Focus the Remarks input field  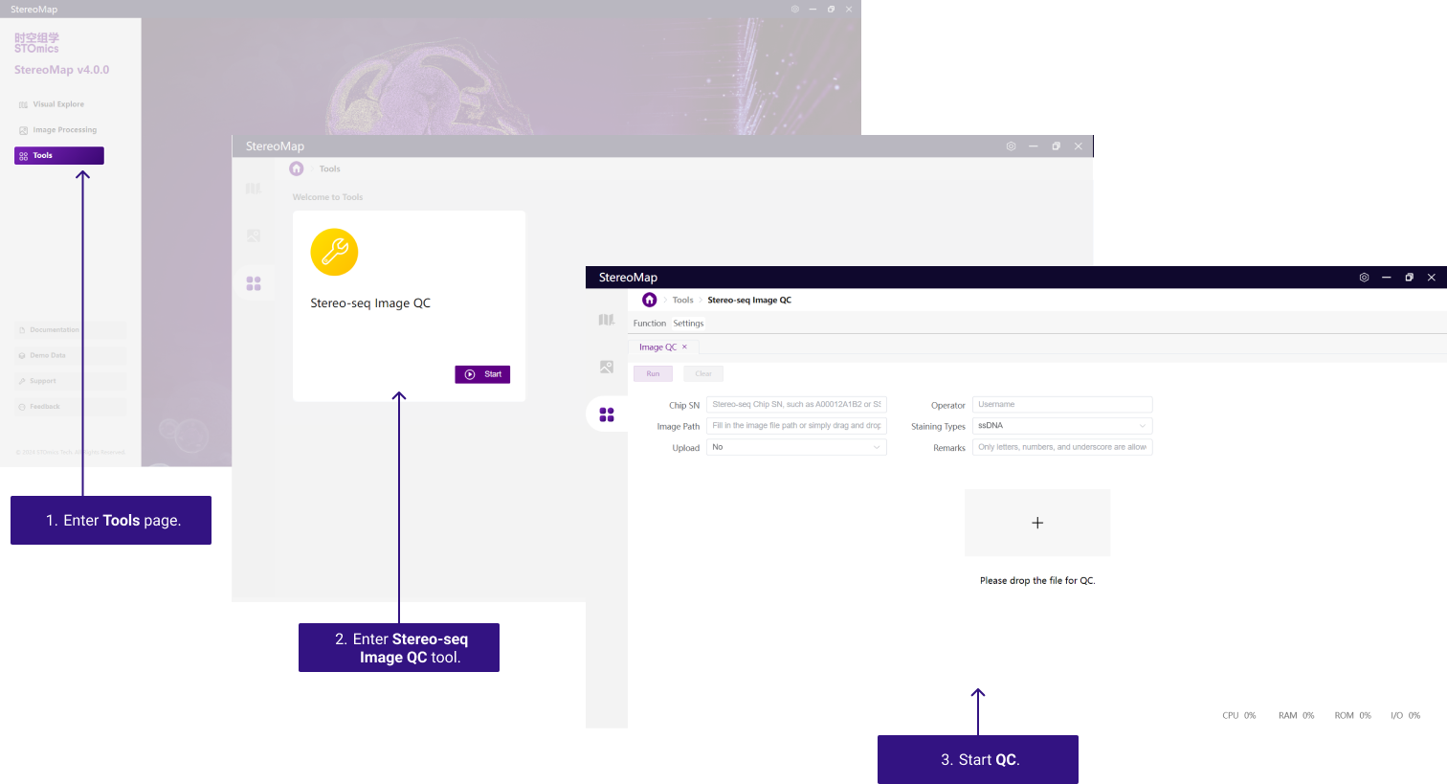(1062, 447)
